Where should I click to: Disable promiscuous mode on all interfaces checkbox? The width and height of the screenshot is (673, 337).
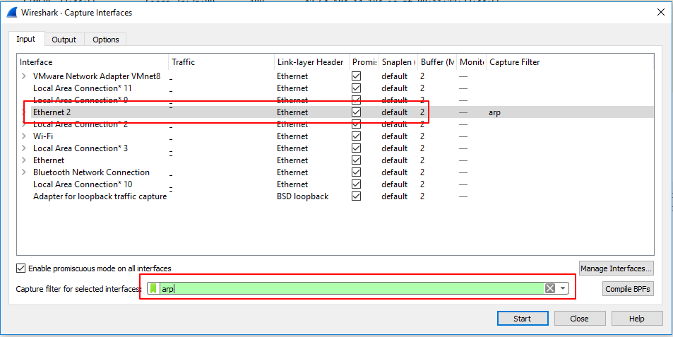(x=21, y=268)
